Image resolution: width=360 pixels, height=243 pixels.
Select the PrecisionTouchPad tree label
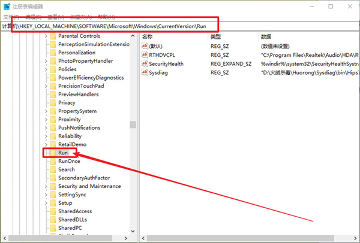point(81,86)
